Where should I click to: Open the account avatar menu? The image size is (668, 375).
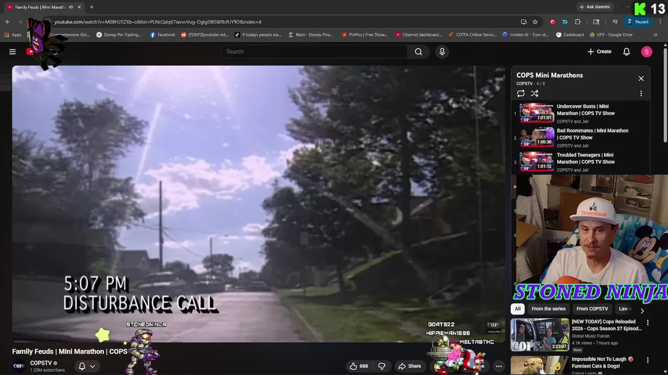point(647,52)
